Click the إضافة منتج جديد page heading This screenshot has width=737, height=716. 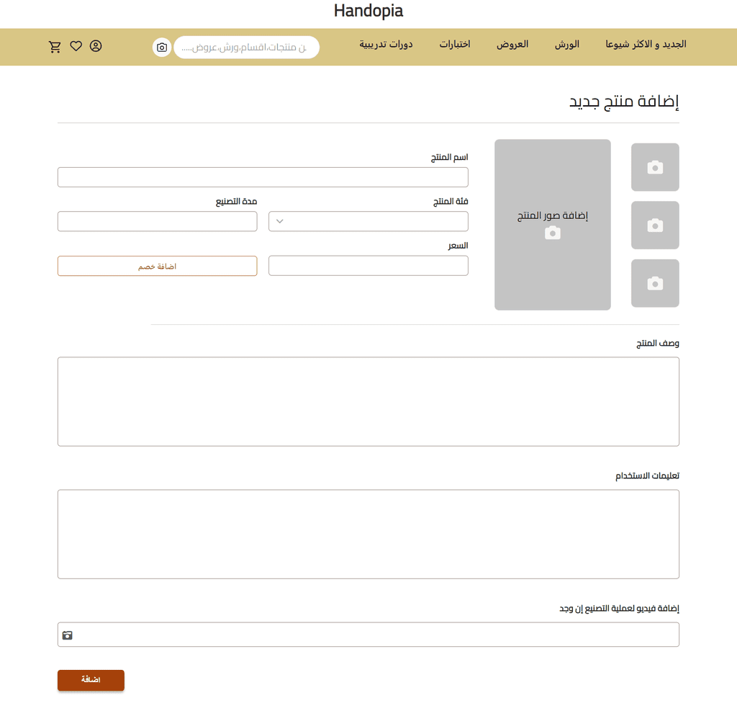point(624,101)
